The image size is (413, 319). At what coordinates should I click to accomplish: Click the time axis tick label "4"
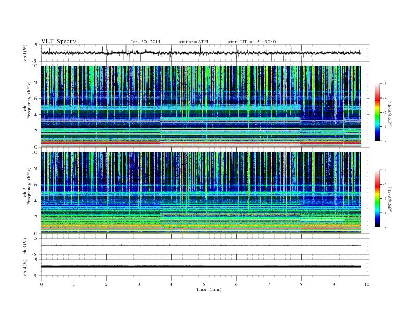[171, 284]
